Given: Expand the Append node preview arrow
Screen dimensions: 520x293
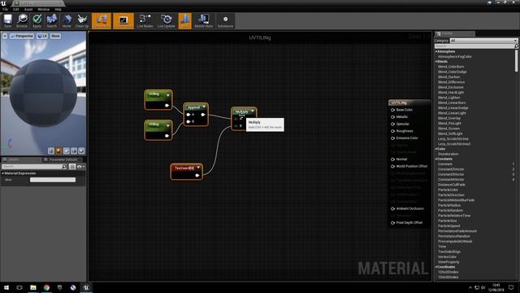Looking at the screenshot, I should pyautogui.click(x=204, y=107).
